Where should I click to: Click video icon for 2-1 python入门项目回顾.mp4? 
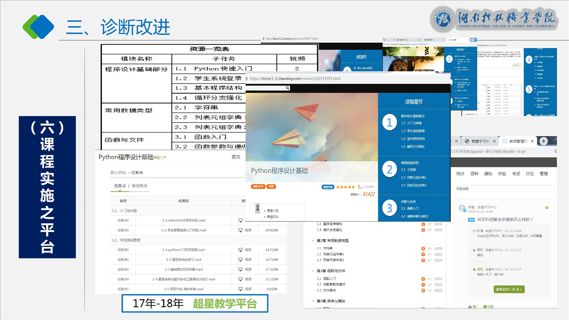pos(241,250)
